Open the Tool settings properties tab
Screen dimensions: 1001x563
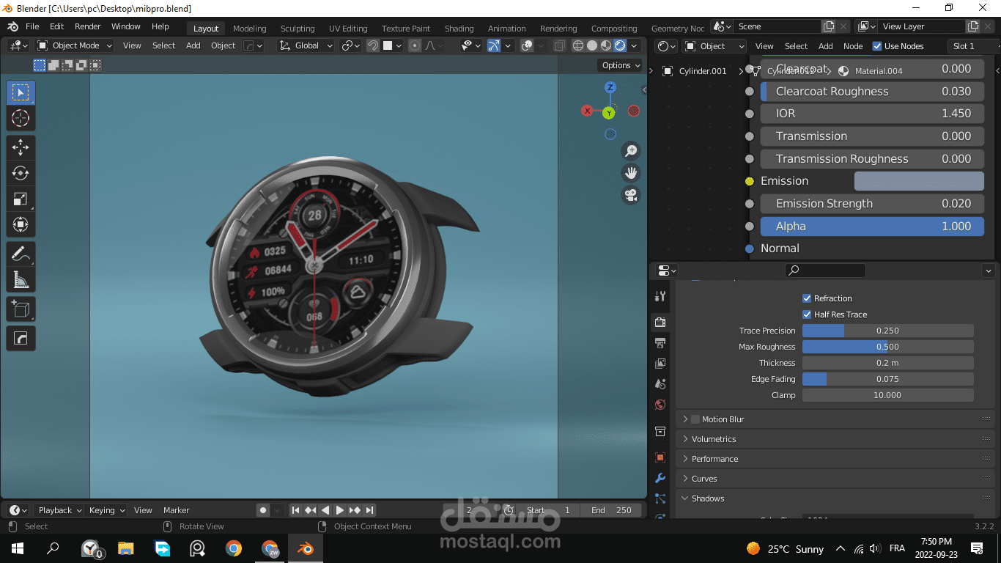660,296
